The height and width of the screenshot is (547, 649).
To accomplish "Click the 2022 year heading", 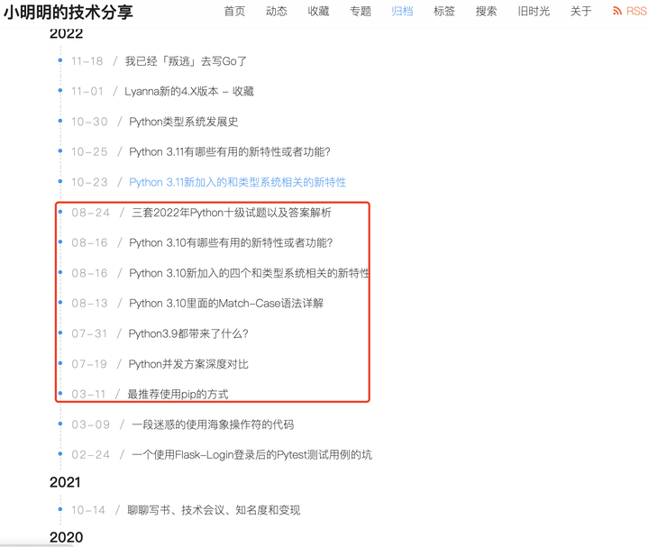I will point(66,34).
